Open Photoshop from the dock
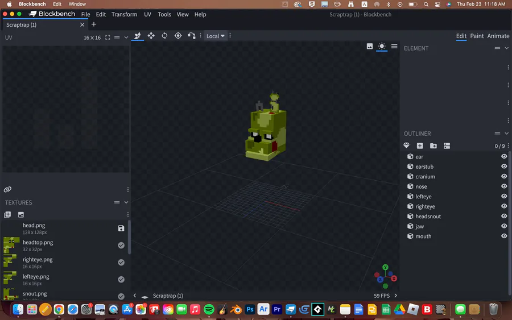 (x=250, y=309)
